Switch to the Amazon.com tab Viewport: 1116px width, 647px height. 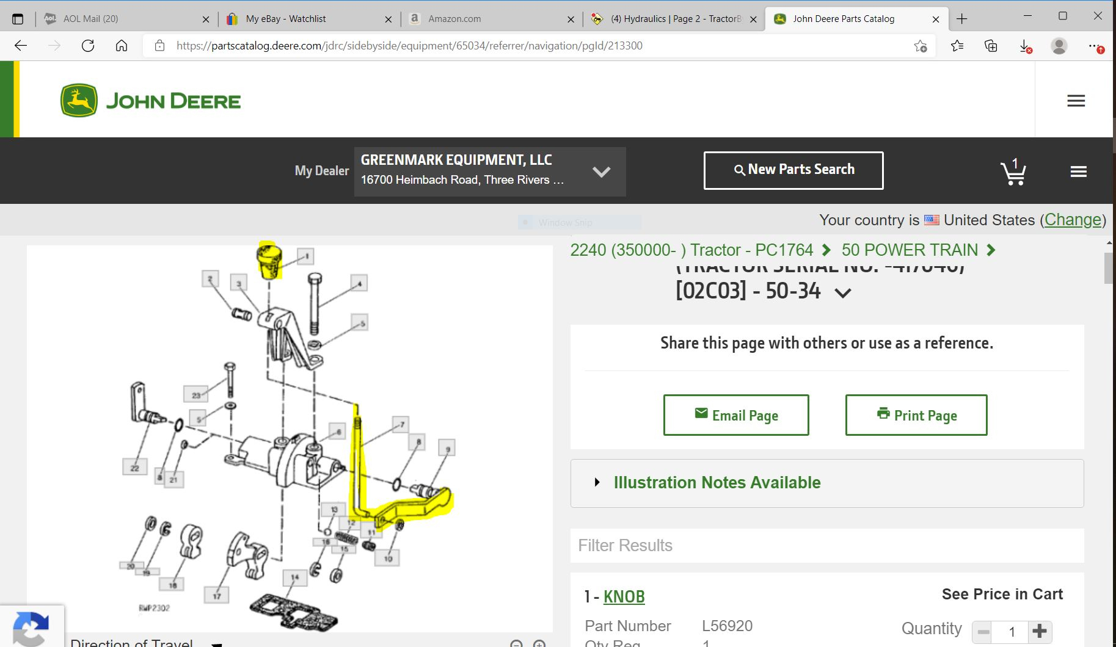point(491,19)
